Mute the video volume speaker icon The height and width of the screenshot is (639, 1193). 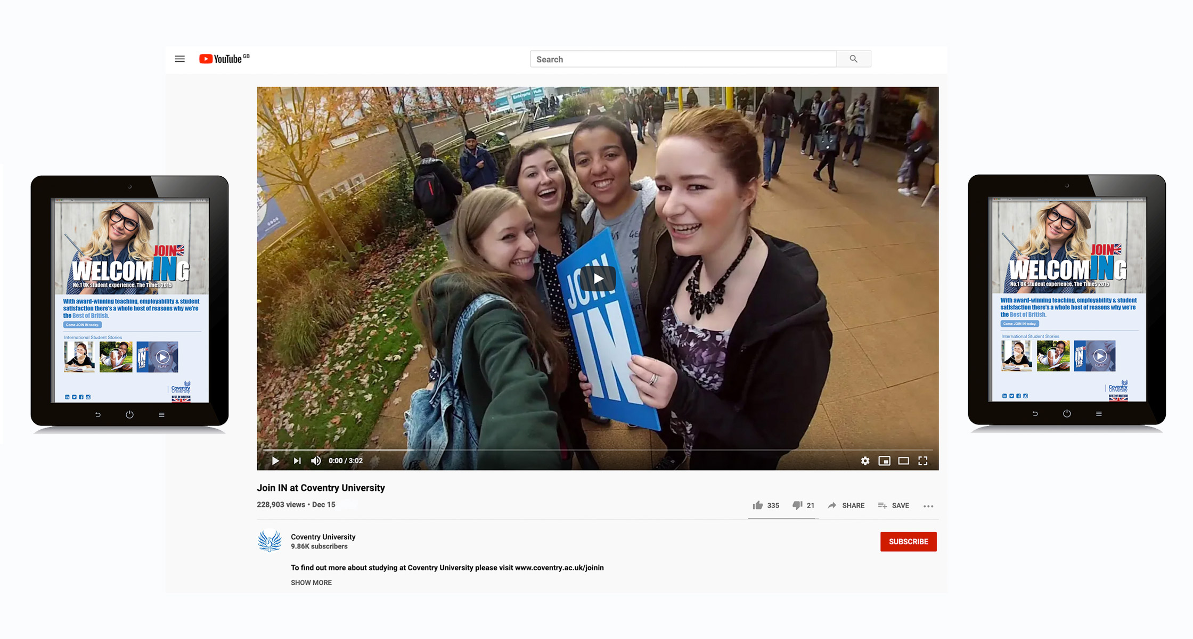[x=316, y=461]
